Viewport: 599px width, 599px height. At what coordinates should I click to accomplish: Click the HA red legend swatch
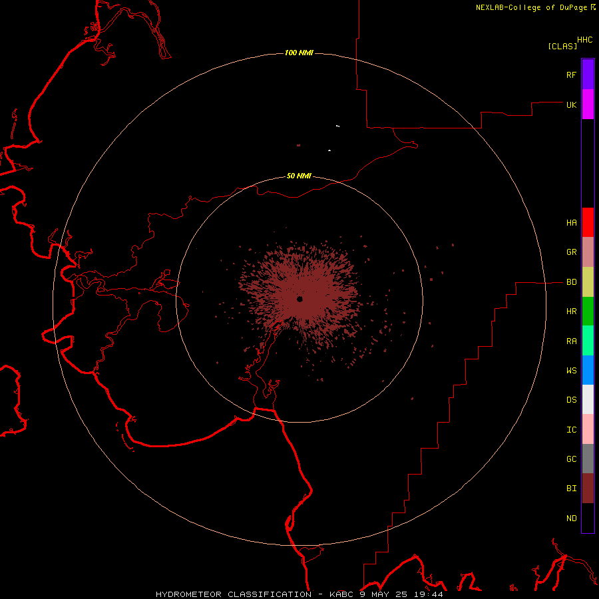(588, 222)
